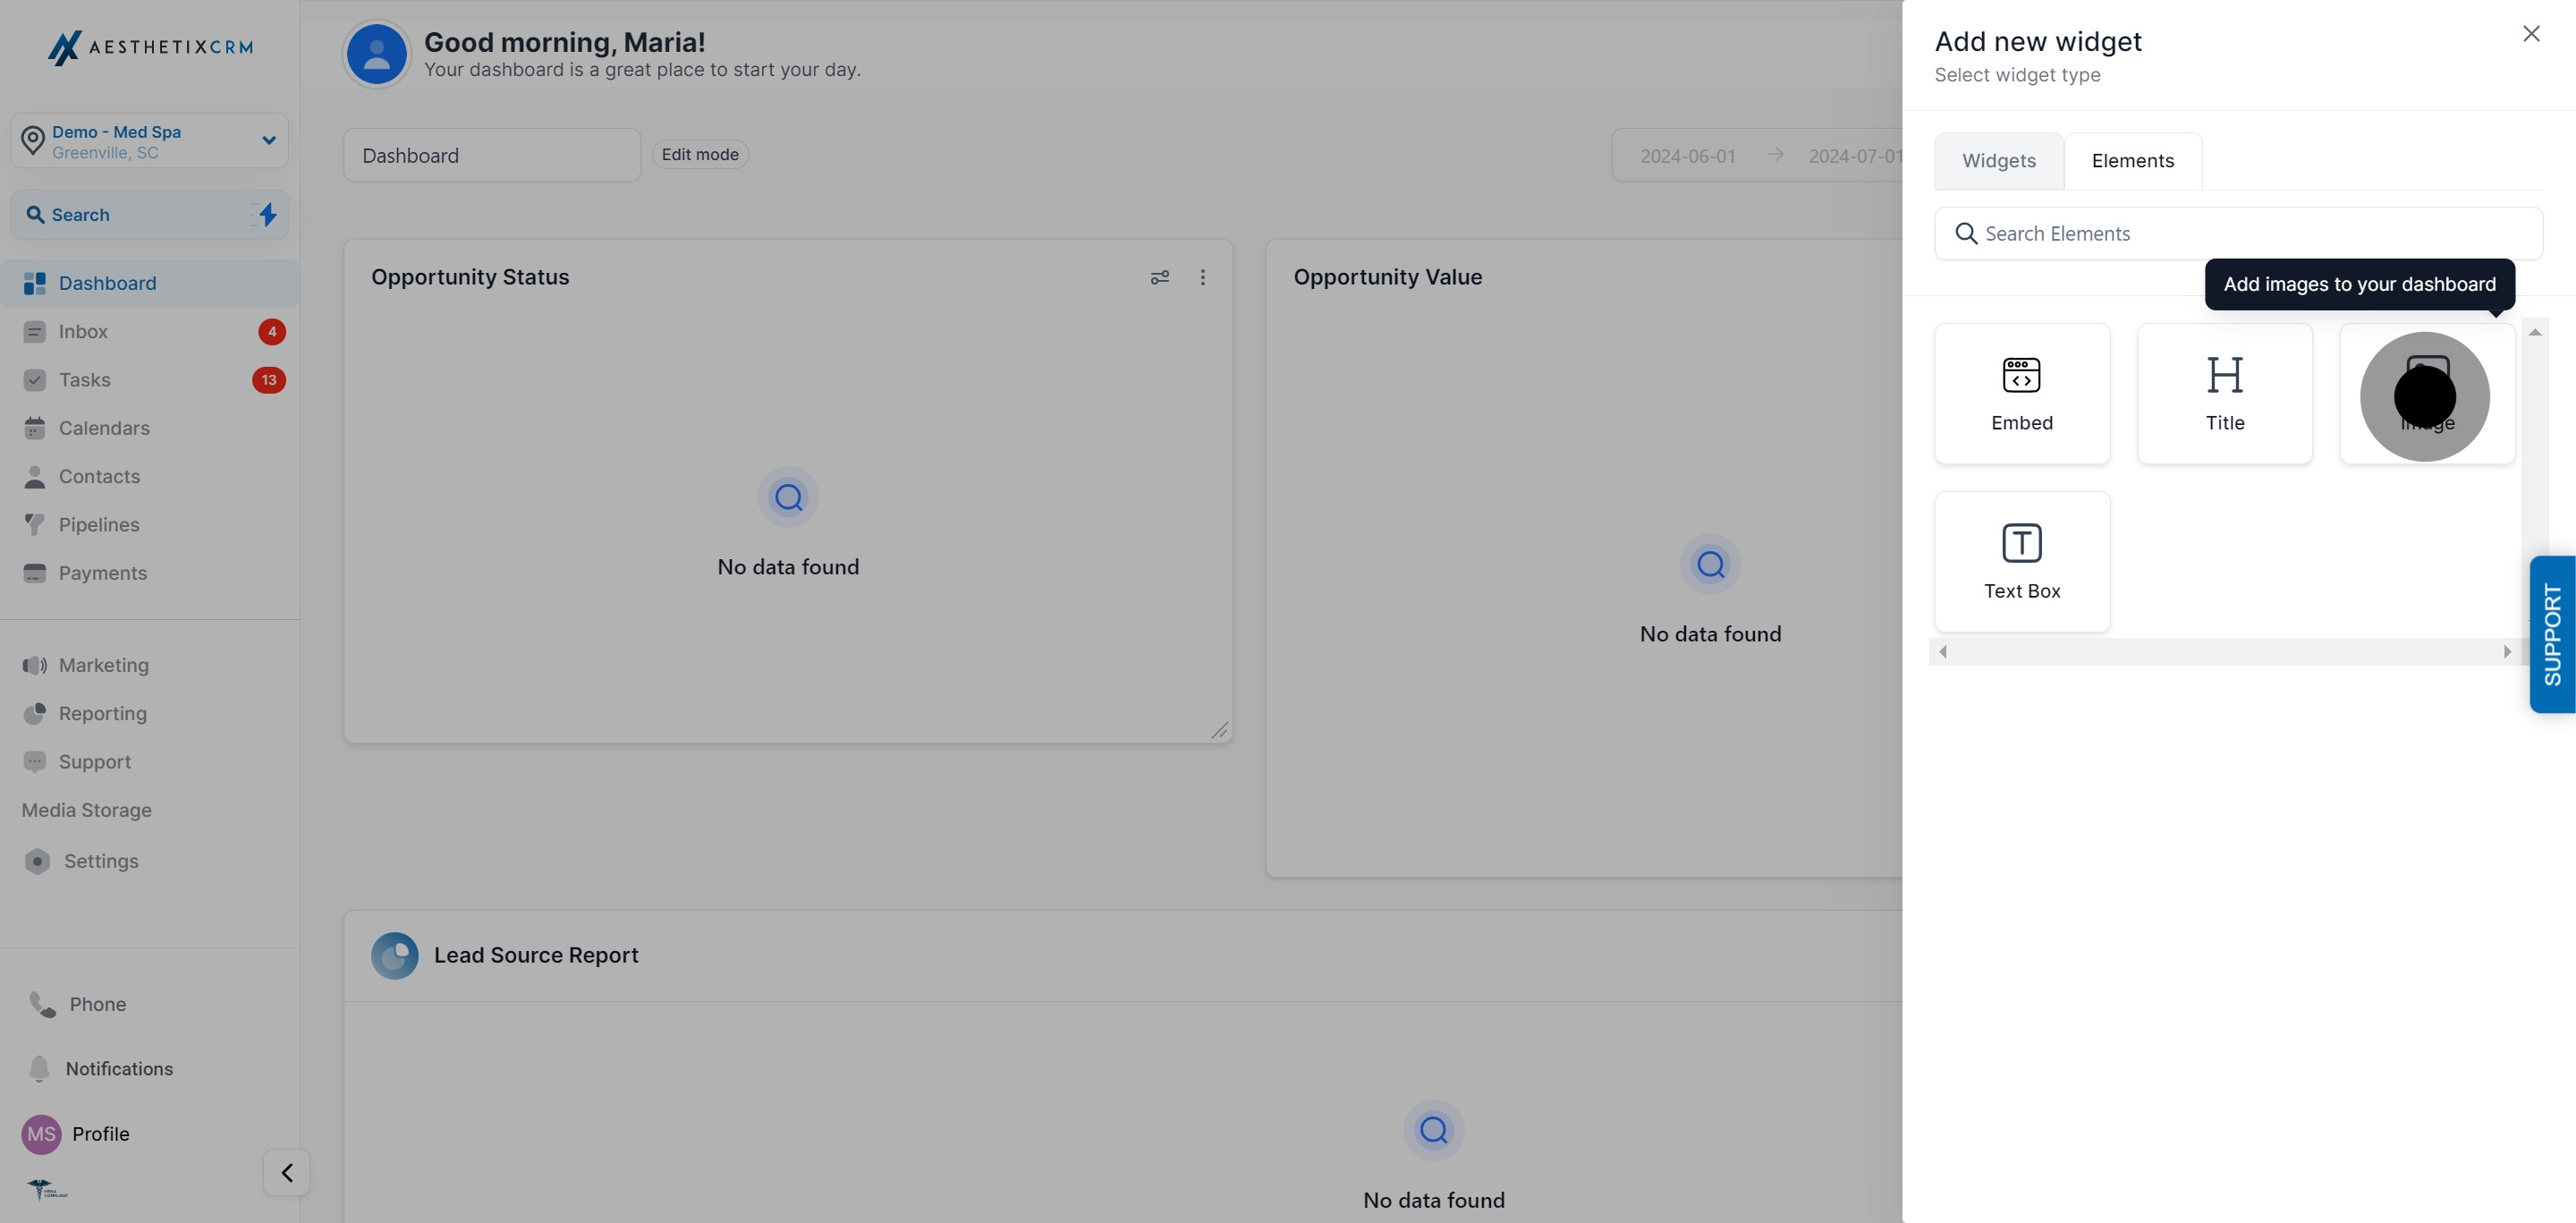Screen dimensions: 2576x1223
Task: Click the Inbox unread badge 4
Action: [x=272, y=331]
